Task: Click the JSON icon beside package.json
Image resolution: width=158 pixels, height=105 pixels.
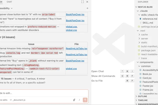Action: click(x=139, y=50)
